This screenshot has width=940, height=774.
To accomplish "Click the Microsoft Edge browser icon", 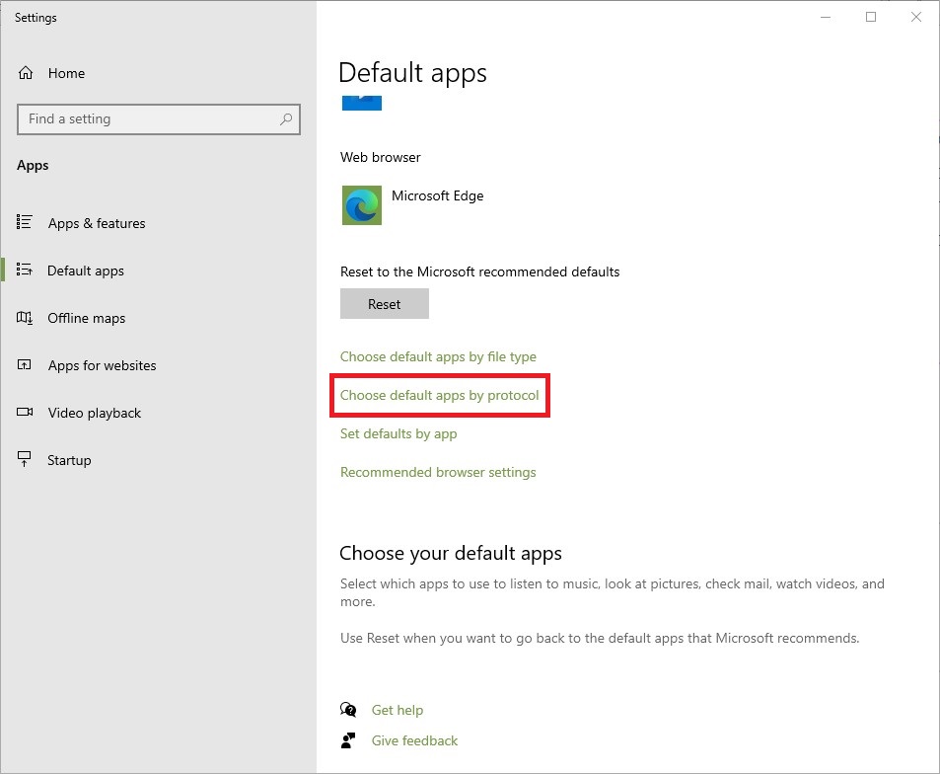I will click(x=361, y=205).
